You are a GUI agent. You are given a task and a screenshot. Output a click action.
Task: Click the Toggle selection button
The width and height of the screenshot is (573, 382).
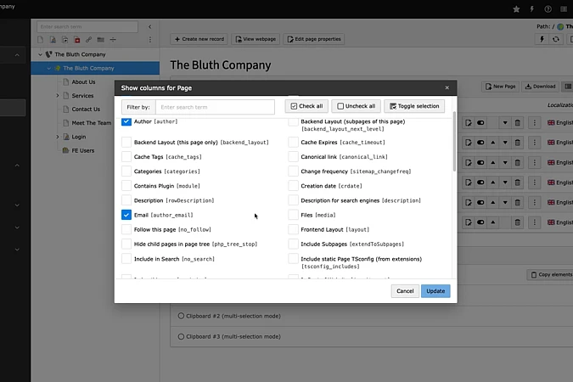414,106
